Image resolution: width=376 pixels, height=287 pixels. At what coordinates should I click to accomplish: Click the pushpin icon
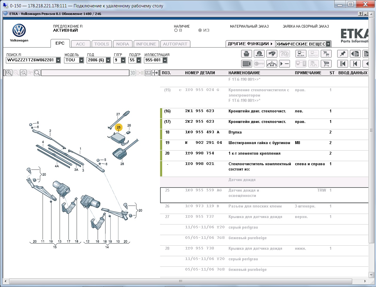343,54
